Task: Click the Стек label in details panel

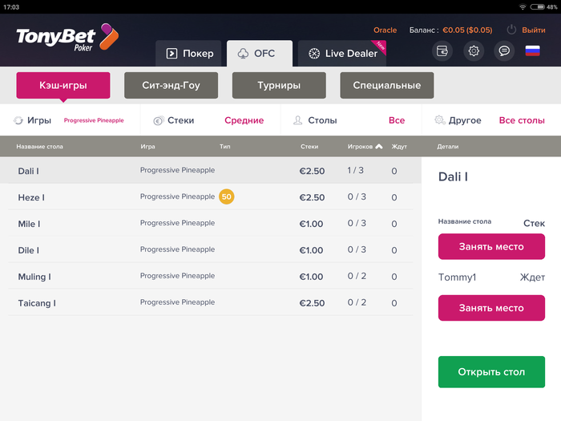Action: (x=534, y=224)
